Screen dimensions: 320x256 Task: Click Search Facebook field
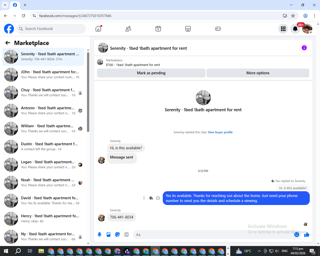click(x=51, y=29)
